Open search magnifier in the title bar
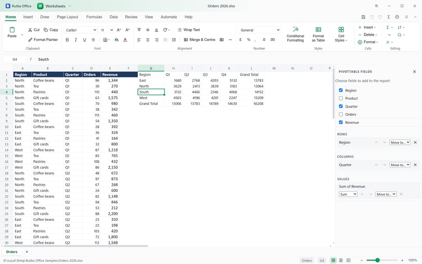Viewport: 422px width, 264px height. click(x=377, y=6)
